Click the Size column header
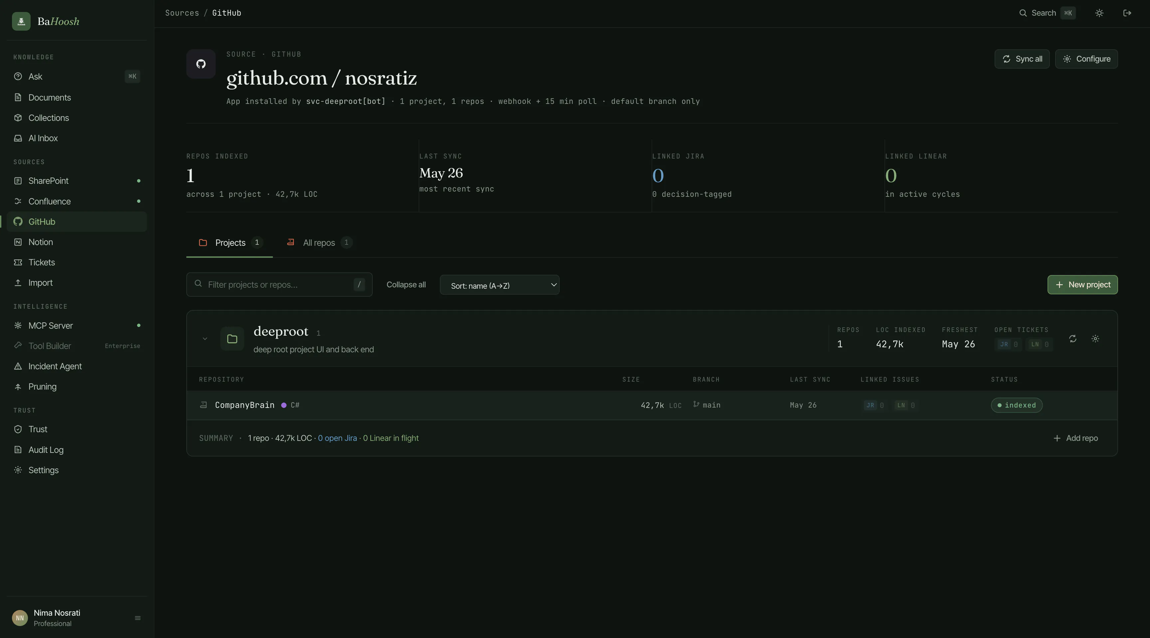This screenshot has width=1150, height=638. point(631,379)
